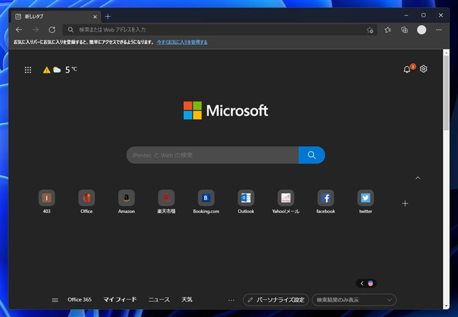Open a new tab with plus button
The height and width of the screenshot is (317, 458).
pyautogui.click(x=108, y=16)
